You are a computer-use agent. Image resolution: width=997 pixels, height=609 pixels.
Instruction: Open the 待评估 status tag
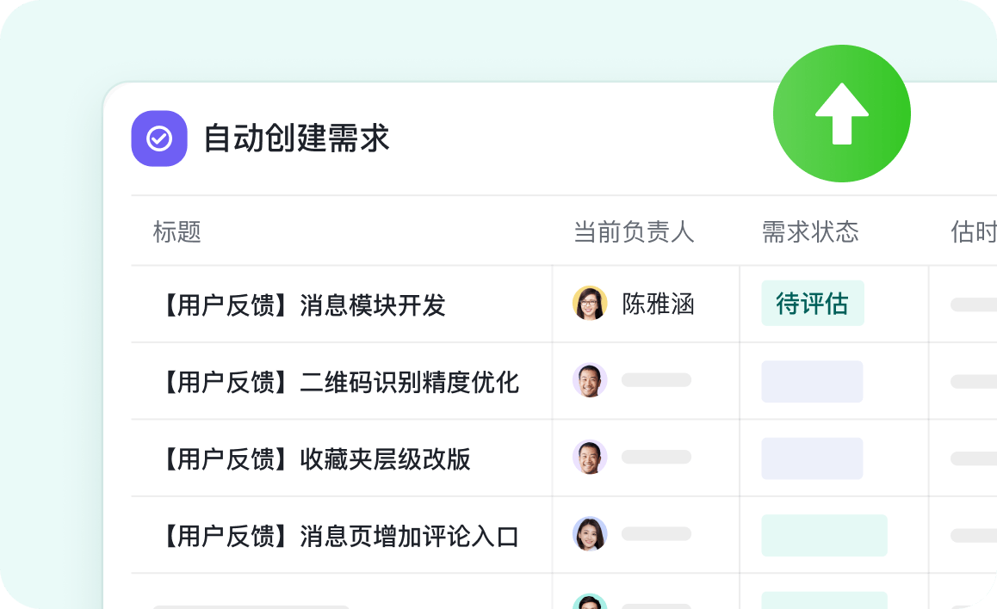pyautogui.click(x=812, y=304)
